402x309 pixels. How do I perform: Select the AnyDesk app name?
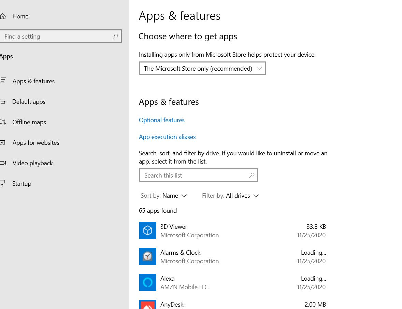coord(172,304)
